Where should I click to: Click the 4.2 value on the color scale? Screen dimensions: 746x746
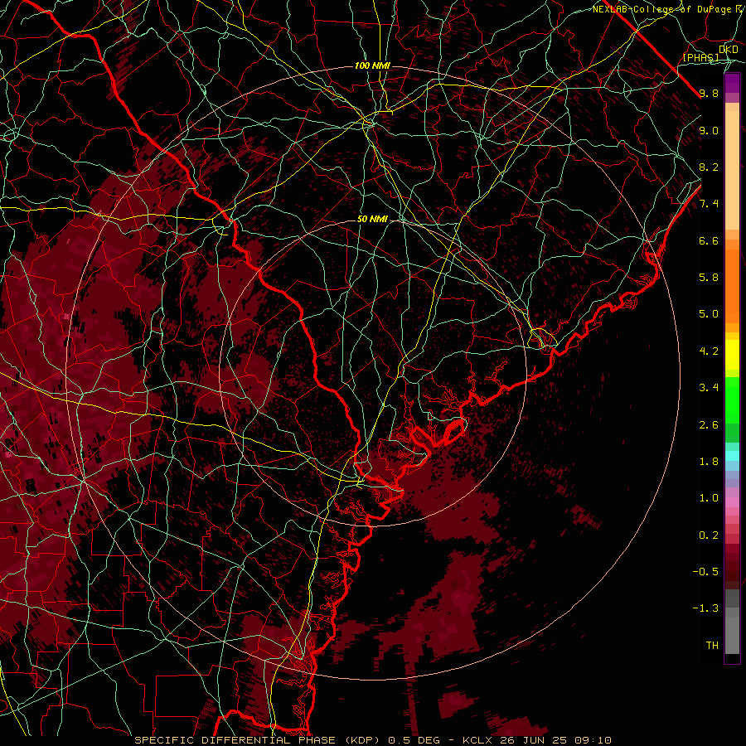point(709,351)
